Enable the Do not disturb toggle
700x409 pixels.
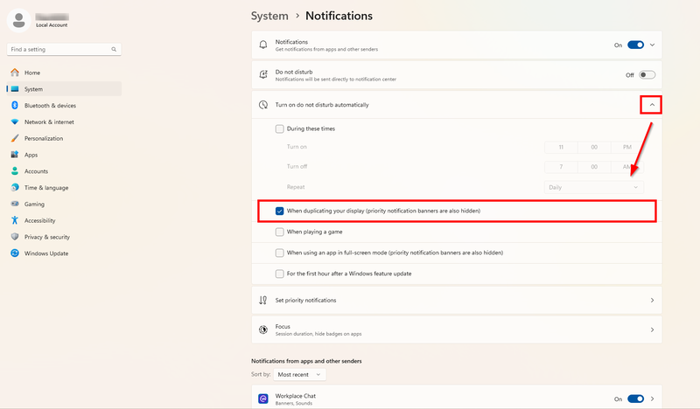(647, 75)
